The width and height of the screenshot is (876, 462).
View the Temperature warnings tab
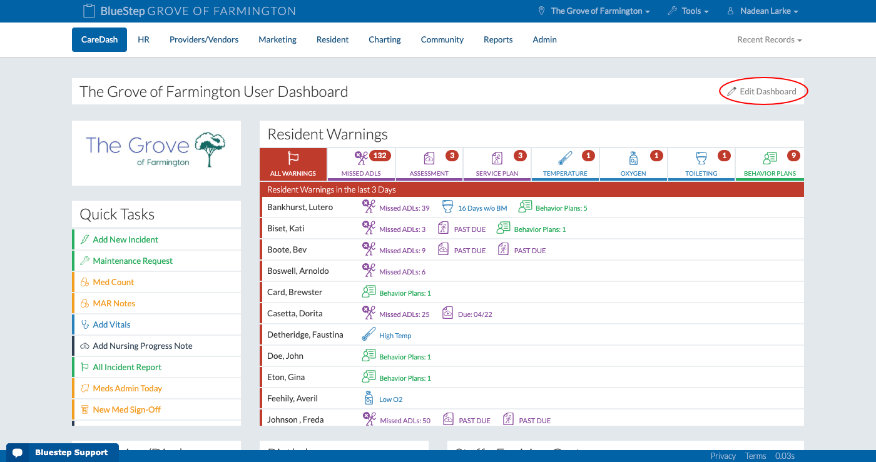(x=565, y=164)
